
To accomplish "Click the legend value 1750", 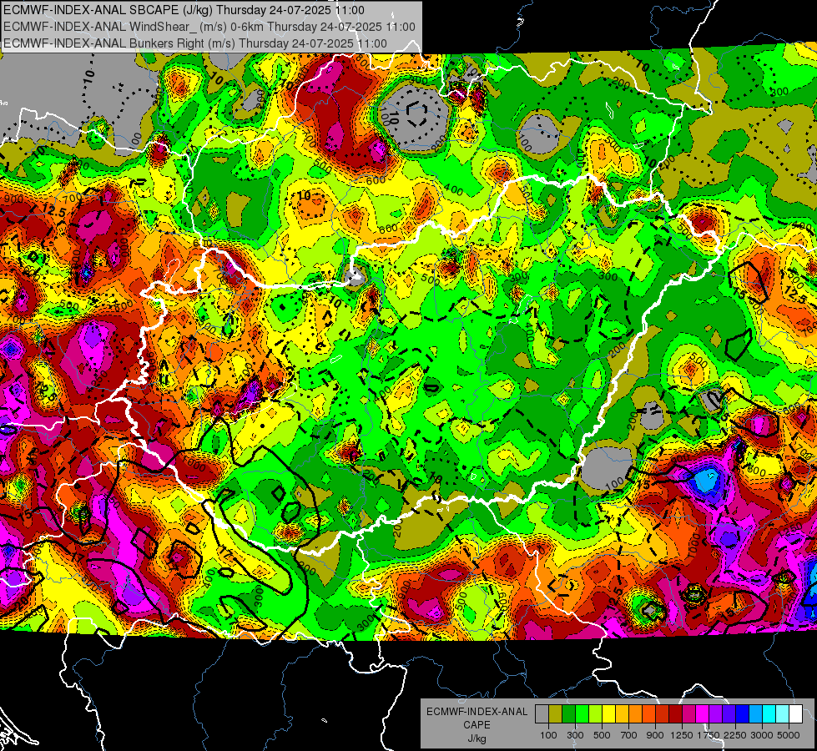I will pos(709,735).
